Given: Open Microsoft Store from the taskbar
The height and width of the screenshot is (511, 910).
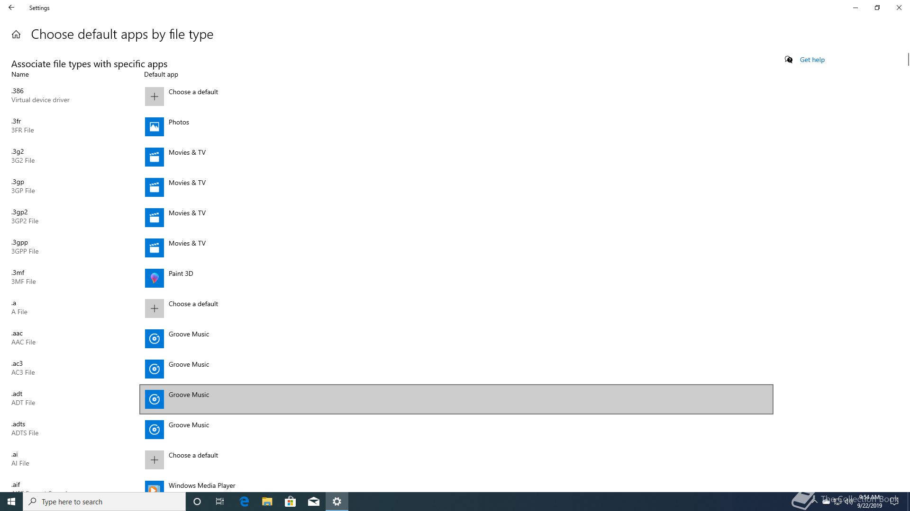Looking at the screenshot, I should click(x=290, y=502).
